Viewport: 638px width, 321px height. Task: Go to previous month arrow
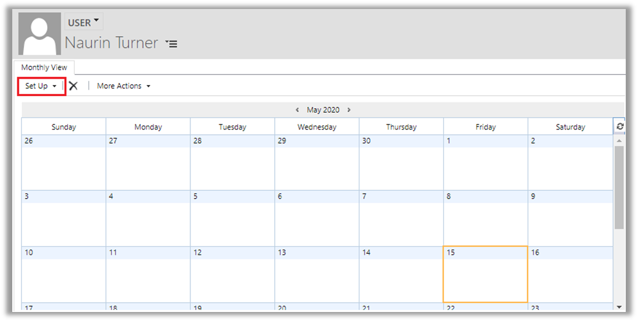coord(297,110)
